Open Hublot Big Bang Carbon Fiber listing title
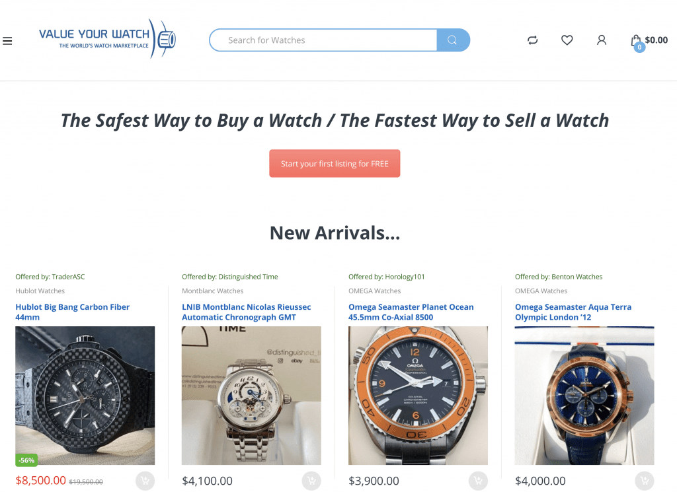Screen dimensions: 677x494 [x=73, y=312]
